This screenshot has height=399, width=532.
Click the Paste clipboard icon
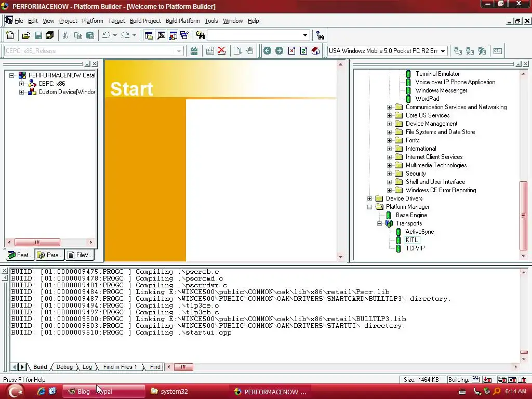[x=90, y=35]
